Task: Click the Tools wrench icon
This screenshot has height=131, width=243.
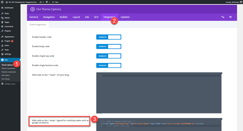Action: (x=2, y=50)
